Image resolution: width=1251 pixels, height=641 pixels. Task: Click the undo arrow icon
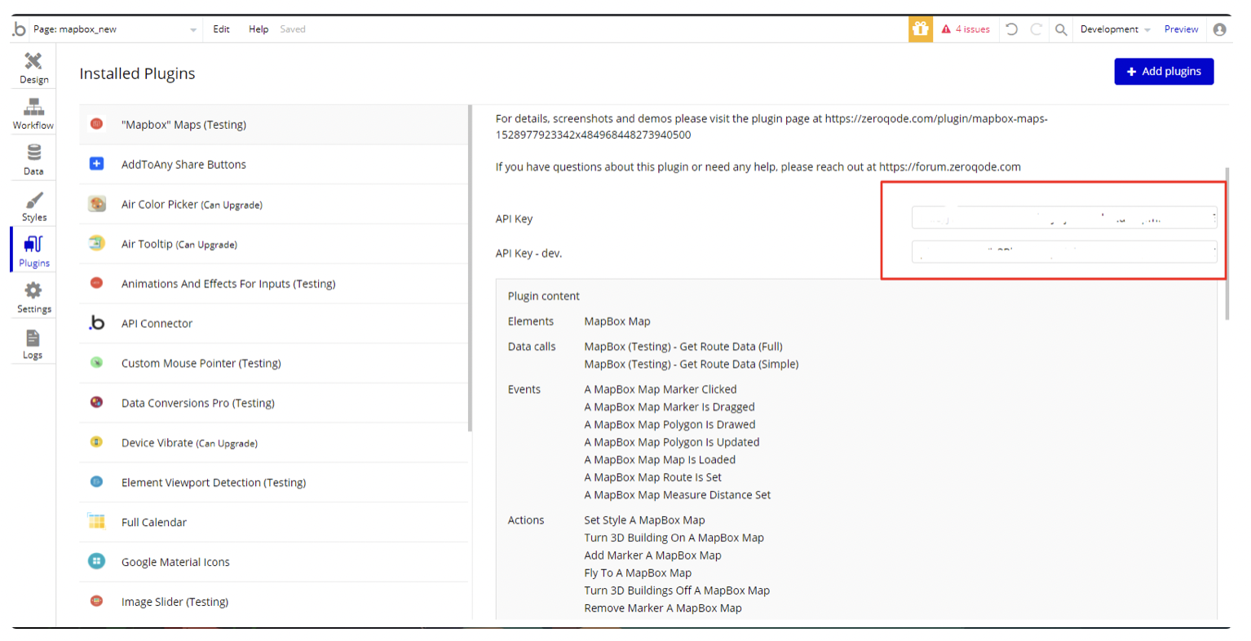pos(1011,29)
